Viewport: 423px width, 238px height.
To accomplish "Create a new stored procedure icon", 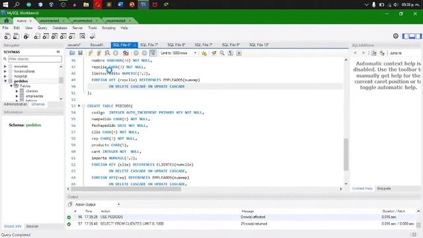I will tap(63, 36).
